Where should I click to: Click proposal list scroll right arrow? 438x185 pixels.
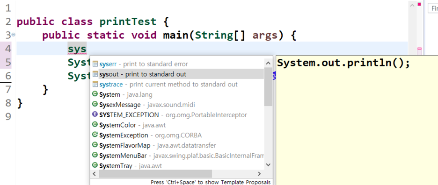259,174
